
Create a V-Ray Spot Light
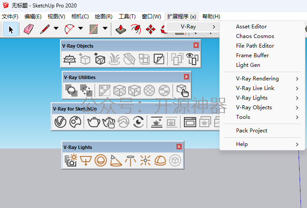(116, 160)
